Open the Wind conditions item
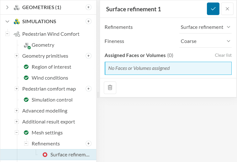The image size is (237, 162). tap(50, 78)
